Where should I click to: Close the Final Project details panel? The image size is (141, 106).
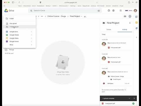pos(130,23)
